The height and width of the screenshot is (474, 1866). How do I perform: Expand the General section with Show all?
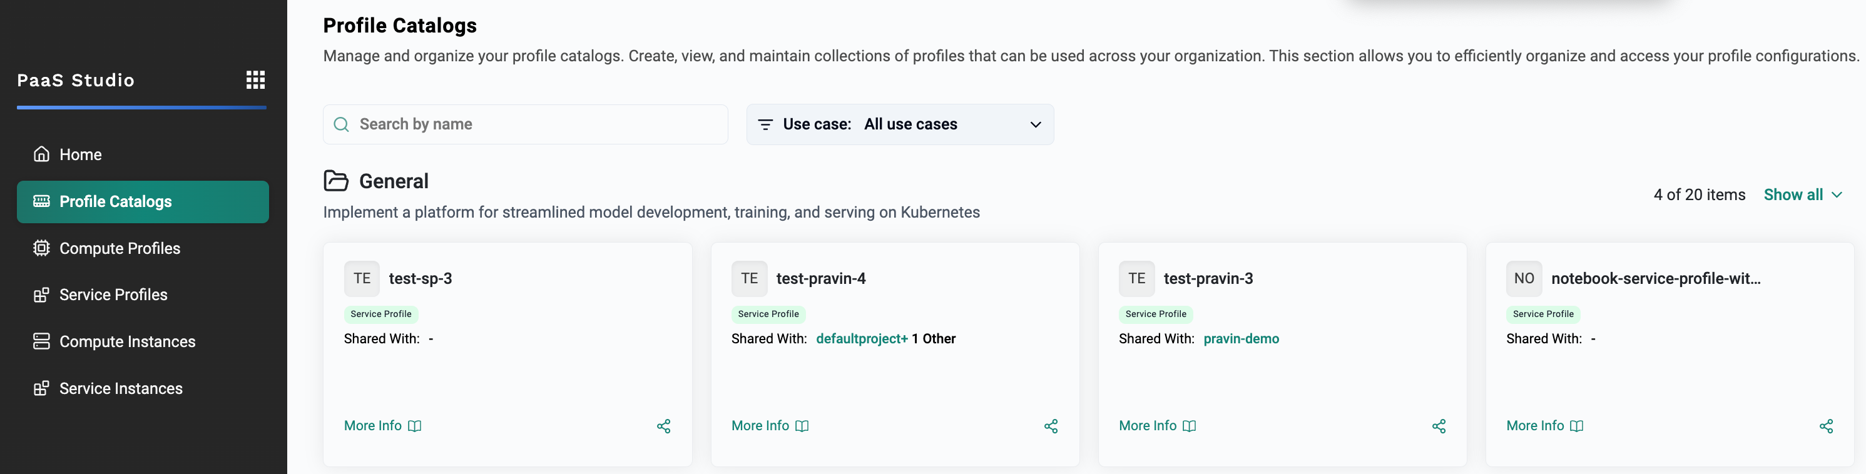[x=1802, y=194]
